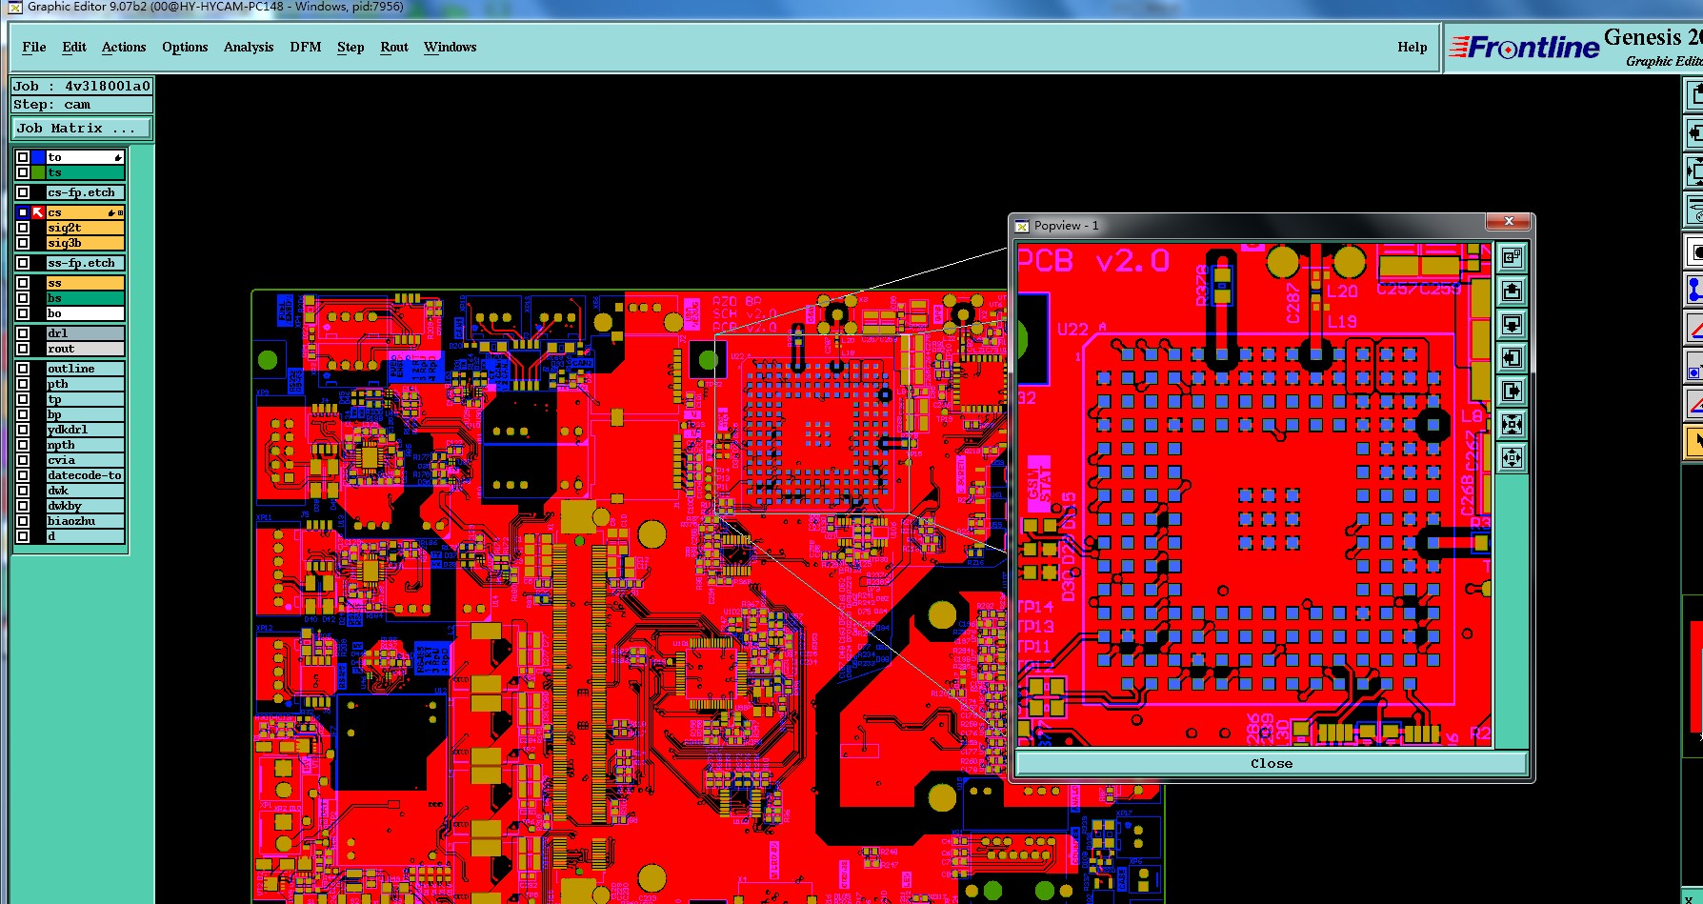Click the Popview outward-arrows zoom icon
The image size is (1703, 904).
1512,457
